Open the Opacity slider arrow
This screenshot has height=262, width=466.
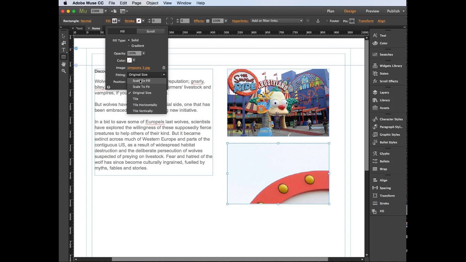(x=144, y=53)
